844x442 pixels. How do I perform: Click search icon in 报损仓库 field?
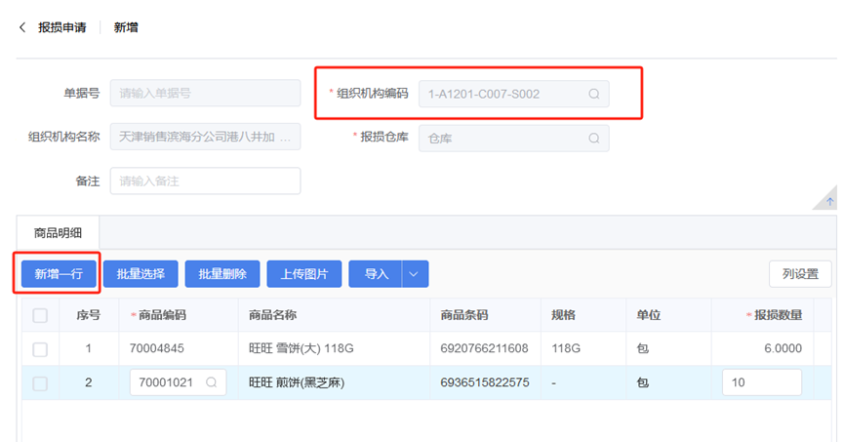coord(593,139)
